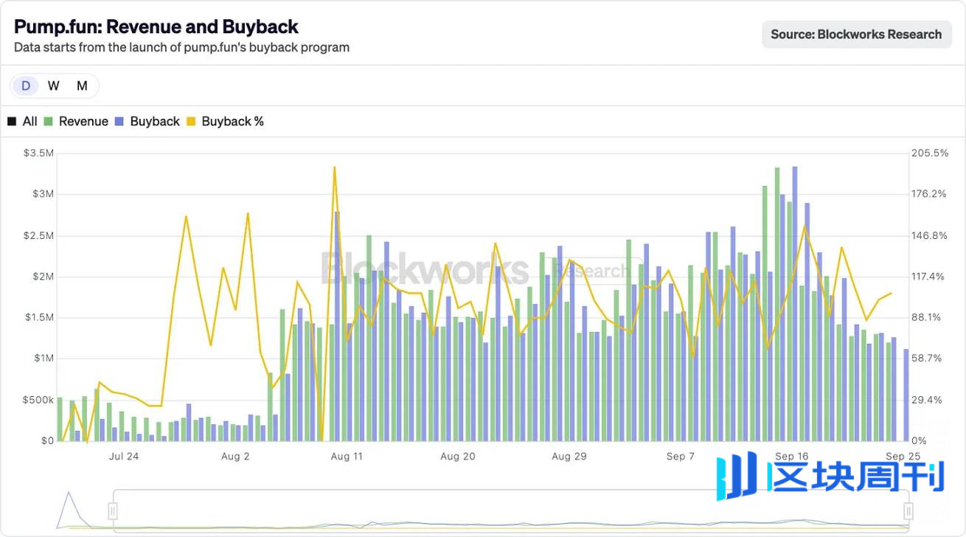Grab the right range slider handle

pyautogui.click(x=908, y=510)
